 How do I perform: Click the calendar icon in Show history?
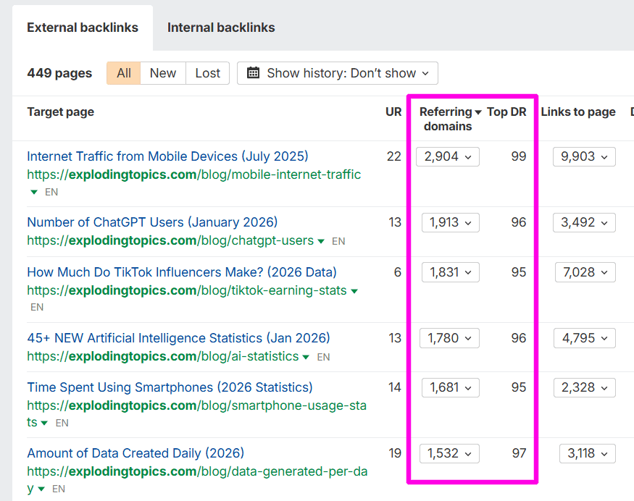point(253,73)
